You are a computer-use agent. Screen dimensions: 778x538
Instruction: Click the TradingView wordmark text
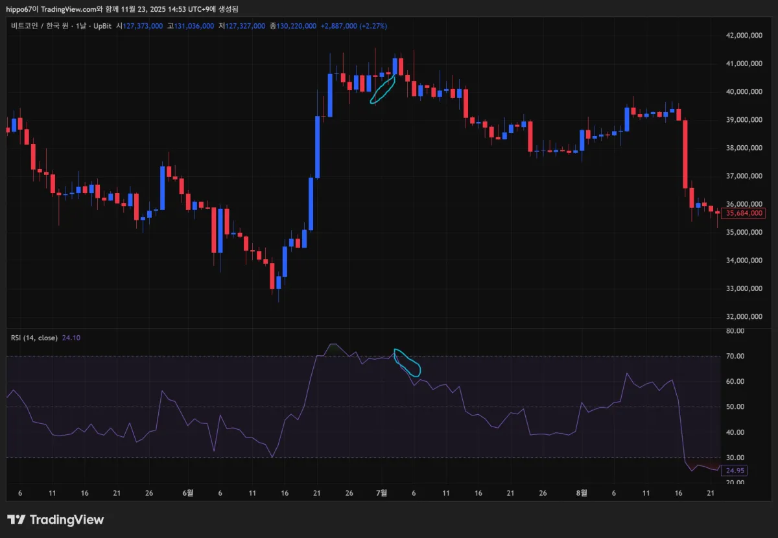(x=68, y=519)
